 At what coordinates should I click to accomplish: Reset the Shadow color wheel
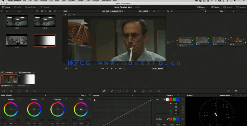(x=19, y=99)
